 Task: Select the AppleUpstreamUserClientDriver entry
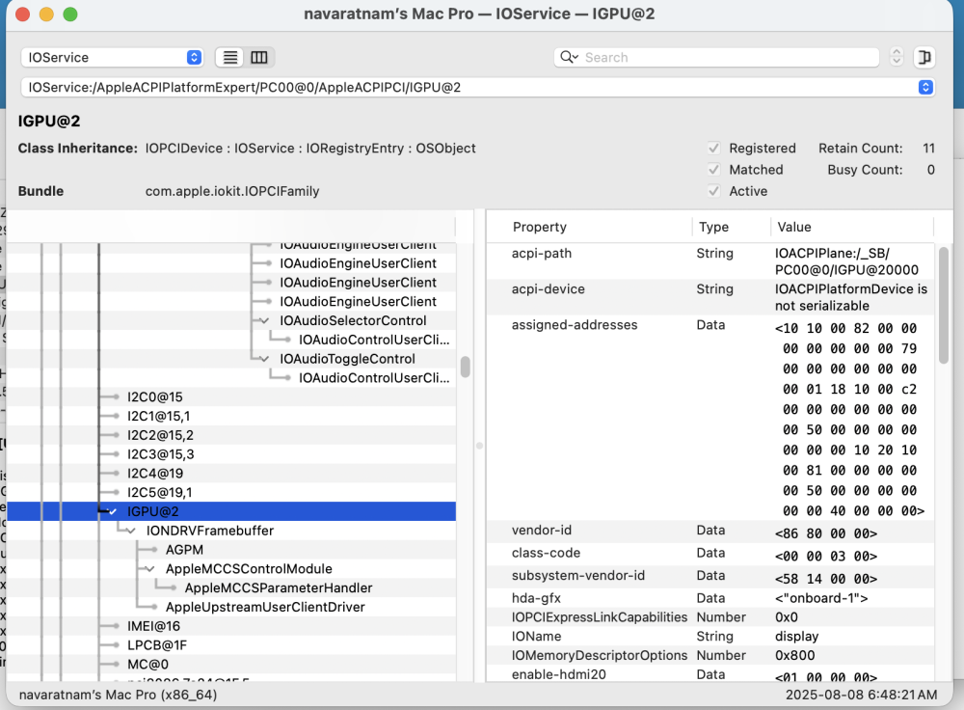265,607
